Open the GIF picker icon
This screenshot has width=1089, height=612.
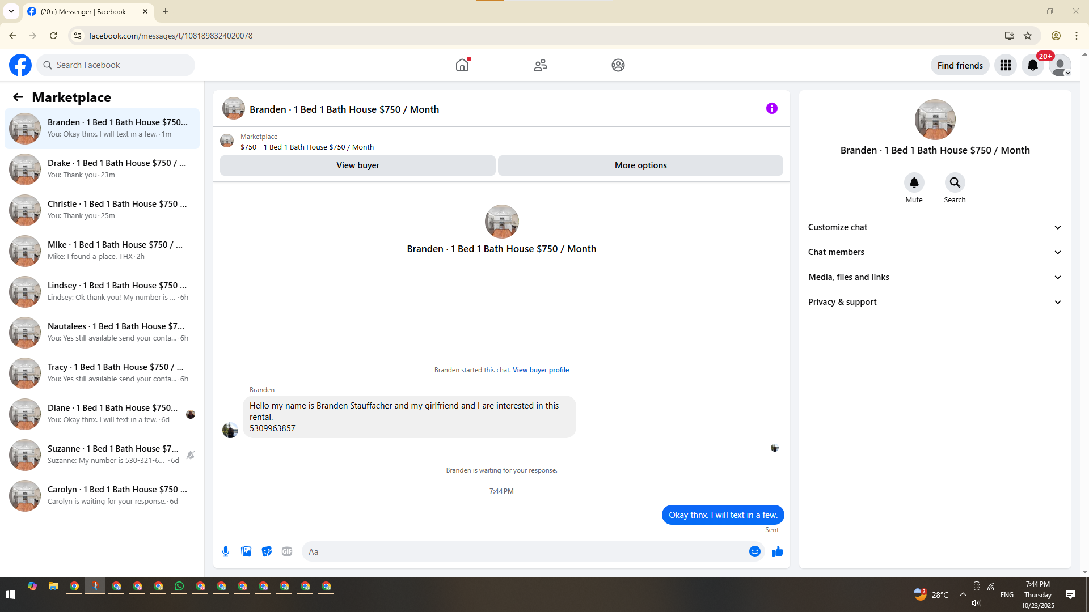pos(287,551)
